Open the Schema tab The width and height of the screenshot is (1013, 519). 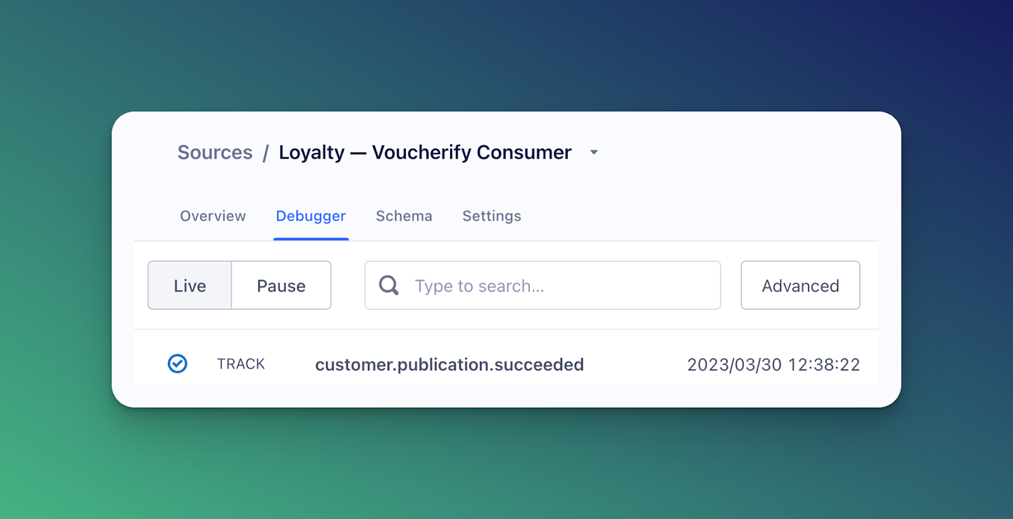tap(404, 216)
